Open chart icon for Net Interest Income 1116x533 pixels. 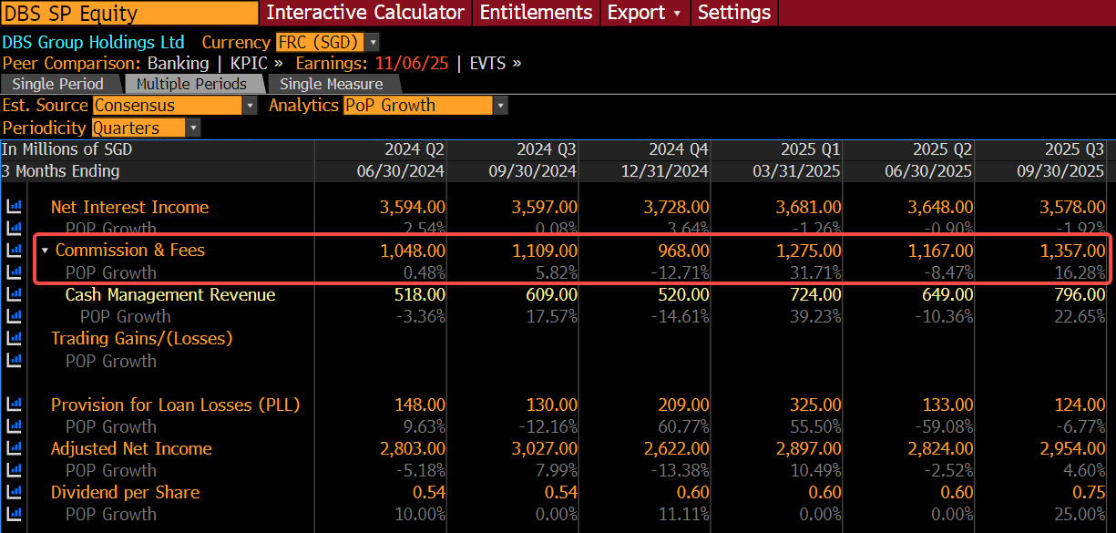[14, 207]
